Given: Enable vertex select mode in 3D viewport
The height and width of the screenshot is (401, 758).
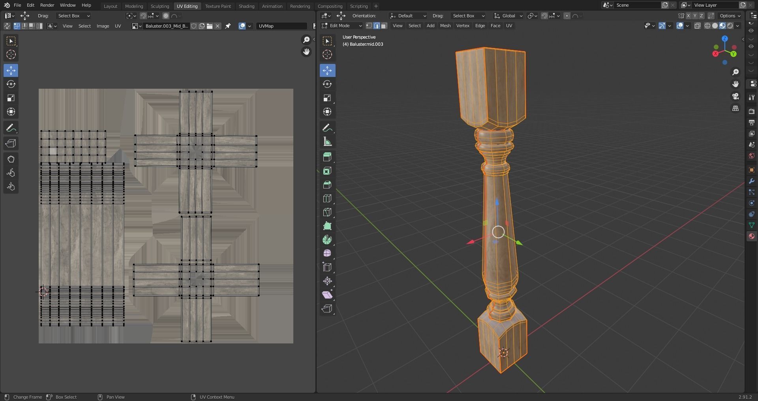Looking at the screenshot, I should 369,26.
